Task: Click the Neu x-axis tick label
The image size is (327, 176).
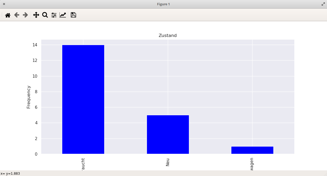Action: [168, 162]
